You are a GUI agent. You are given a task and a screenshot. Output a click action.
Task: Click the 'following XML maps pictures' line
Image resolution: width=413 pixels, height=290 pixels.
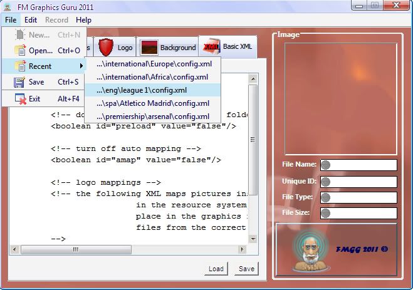(149, 194)
